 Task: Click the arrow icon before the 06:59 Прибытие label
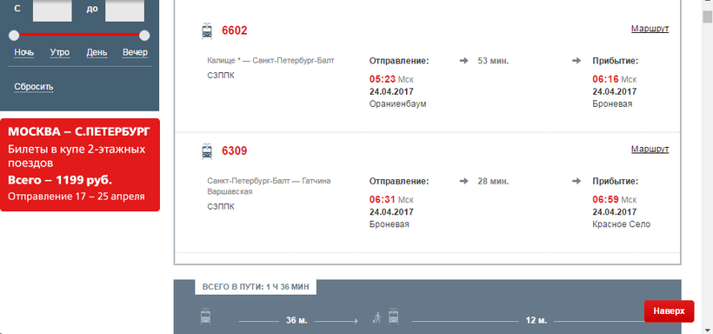(576, 181)
